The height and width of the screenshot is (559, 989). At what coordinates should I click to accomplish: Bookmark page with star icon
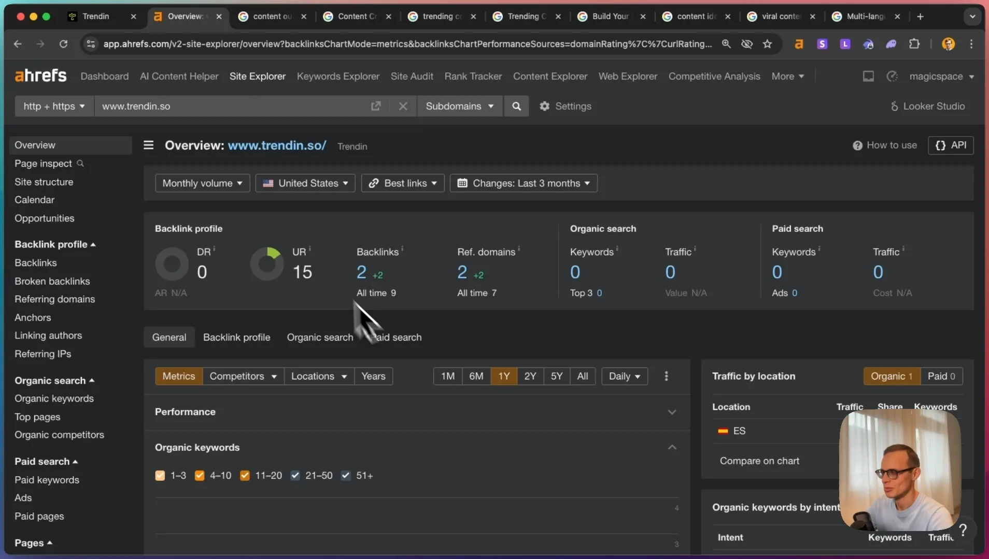click(x=768, y=44)
